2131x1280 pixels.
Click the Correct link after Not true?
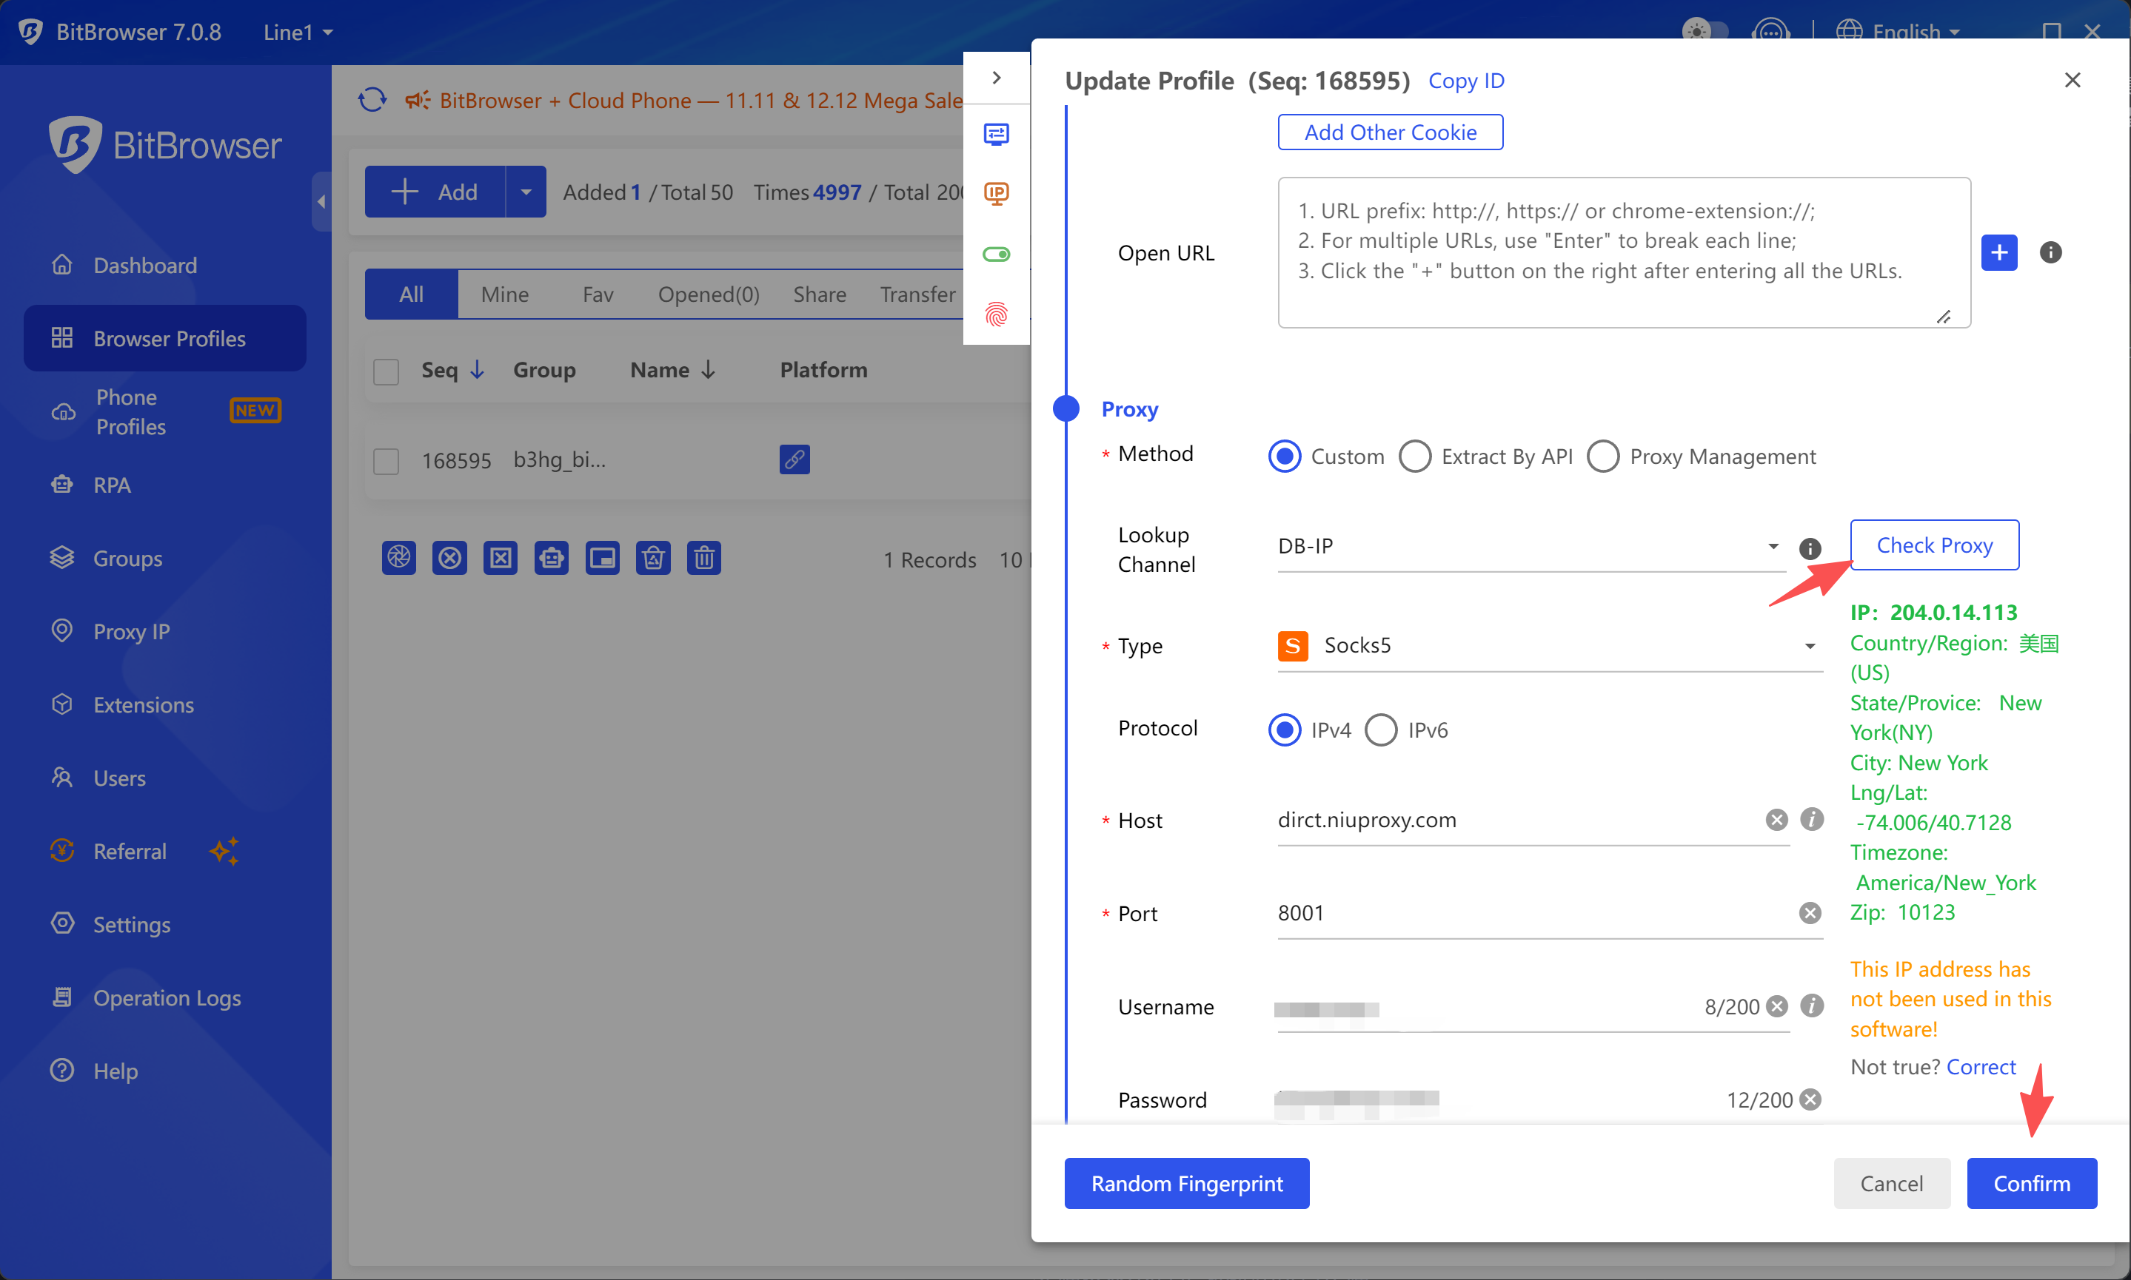point(1981,1067)
